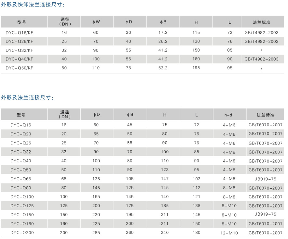
Task: Select the model cell DYC-Q100
Action: click(x=22, y=197)
